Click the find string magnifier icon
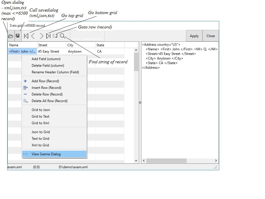The height and width of the screenshot is (199, 265). (x=62, y=36)
